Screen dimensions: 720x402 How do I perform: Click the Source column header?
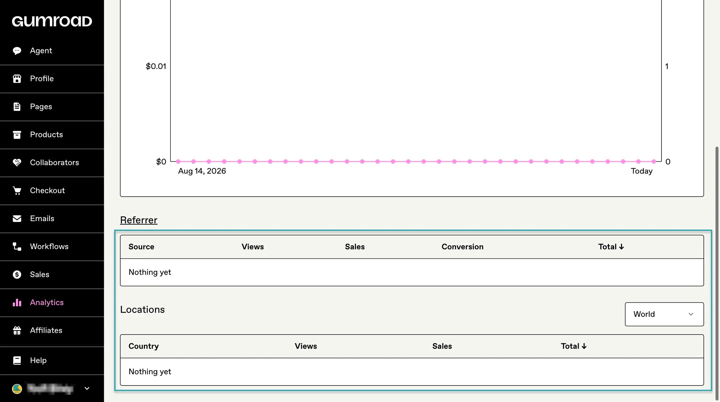[x=141, y=247]
